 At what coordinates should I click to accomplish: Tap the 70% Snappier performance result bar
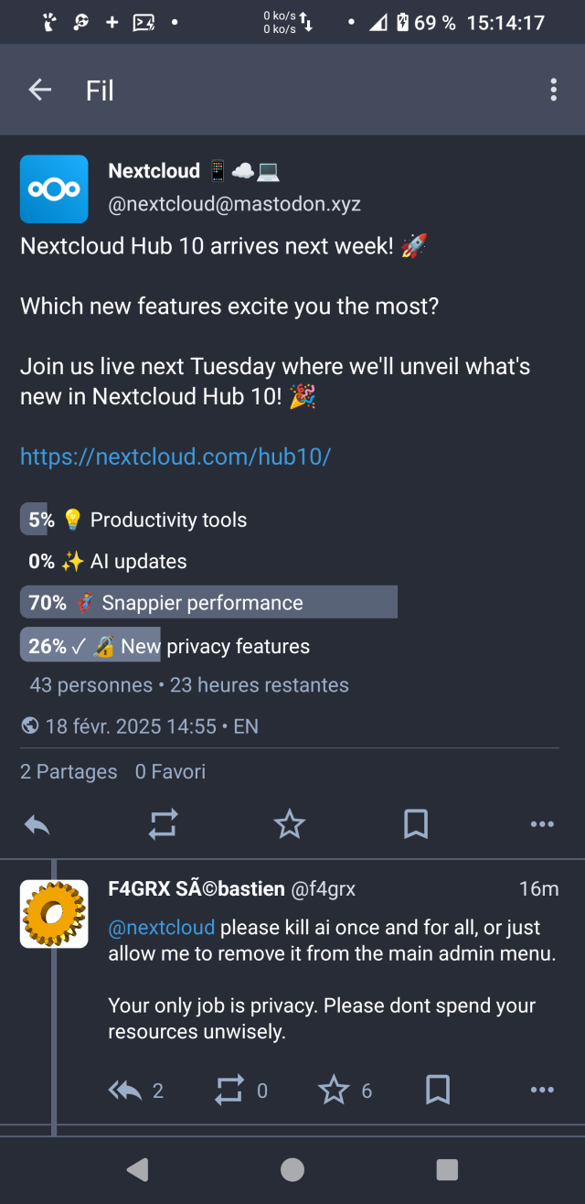pos(208,602)
